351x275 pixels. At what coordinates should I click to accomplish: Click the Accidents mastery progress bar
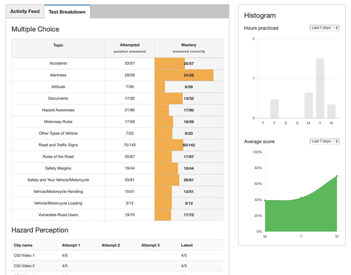pos(170,64)
